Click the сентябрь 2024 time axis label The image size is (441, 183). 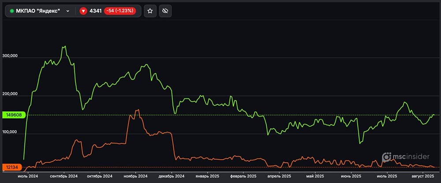coord(64,176)
